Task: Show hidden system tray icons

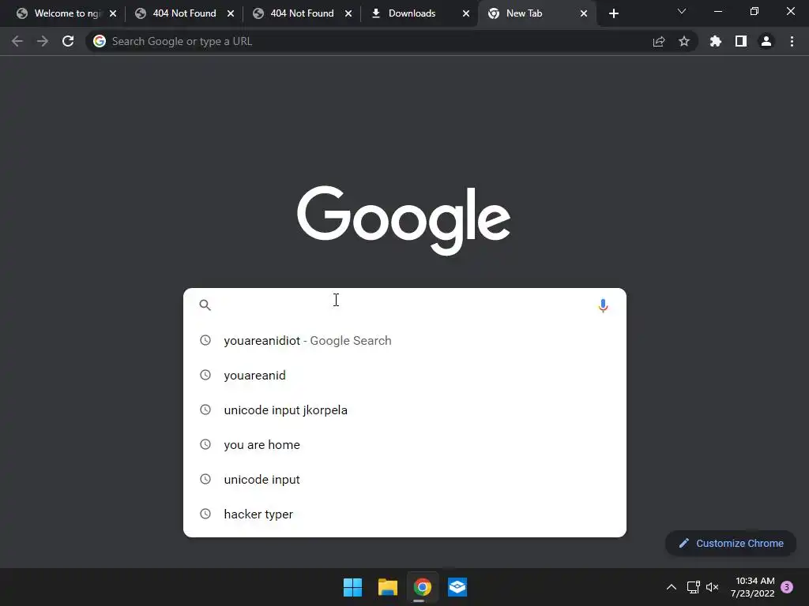Action: click(x=672, y=587)
